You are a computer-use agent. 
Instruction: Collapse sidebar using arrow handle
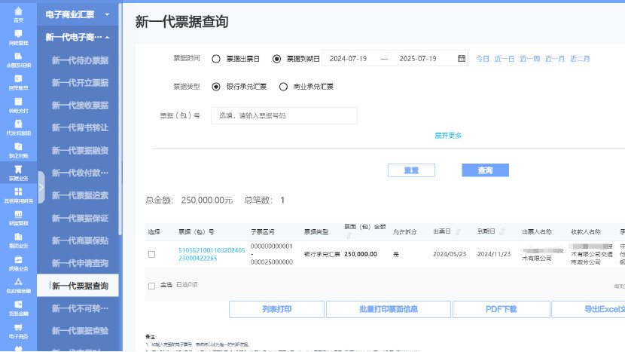[x=41, y=187]
